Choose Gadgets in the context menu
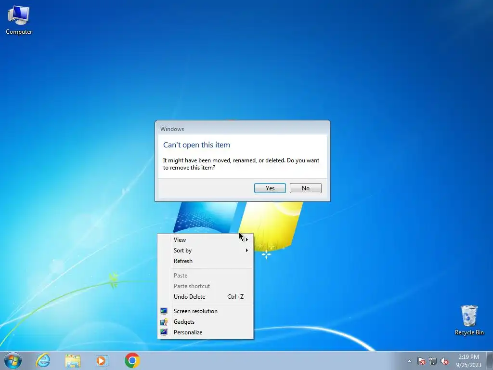The width and height of the screenshot is (493, 370). [x=205, y=322]
